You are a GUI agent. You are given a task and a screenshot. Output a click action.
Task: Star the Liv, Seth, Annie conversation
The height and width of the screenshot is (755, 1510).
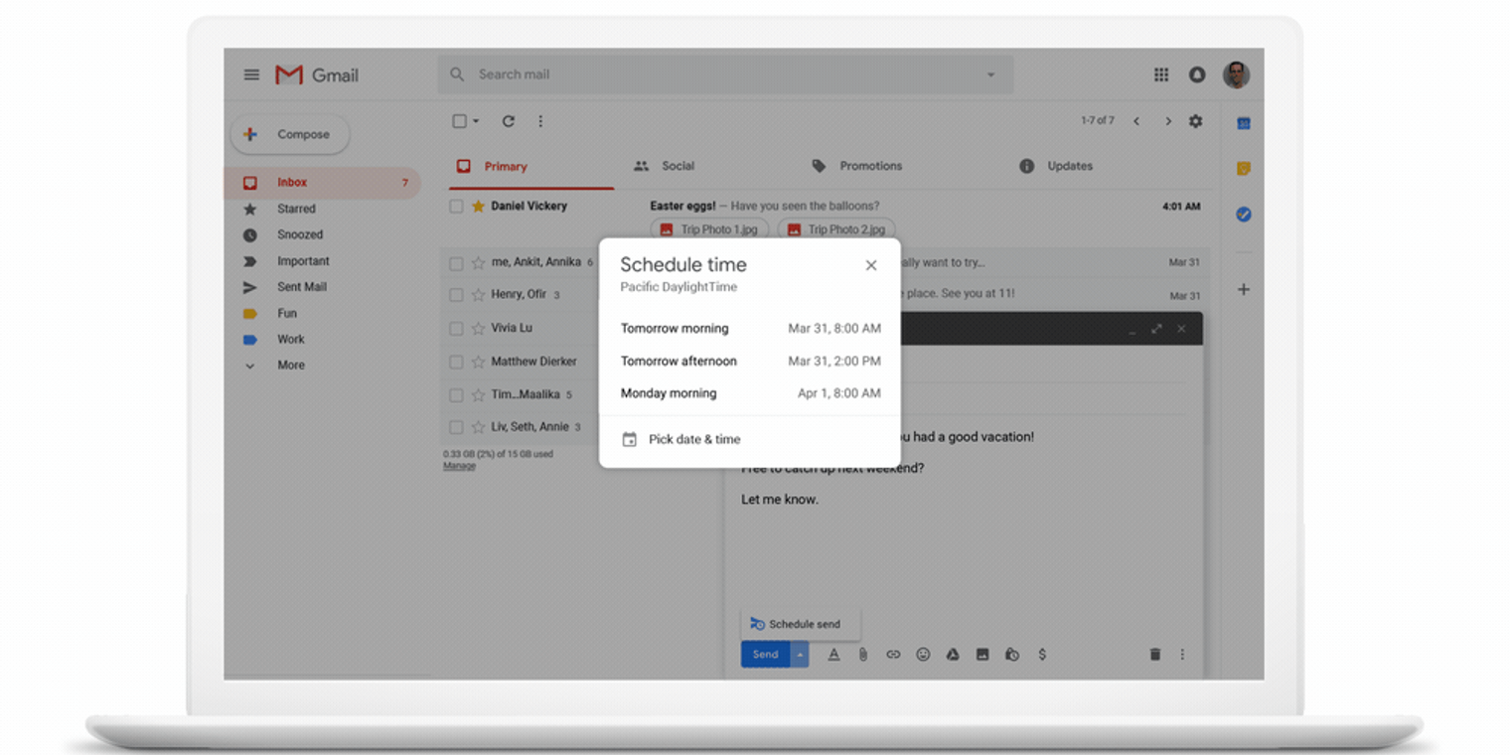pos(478,427)
